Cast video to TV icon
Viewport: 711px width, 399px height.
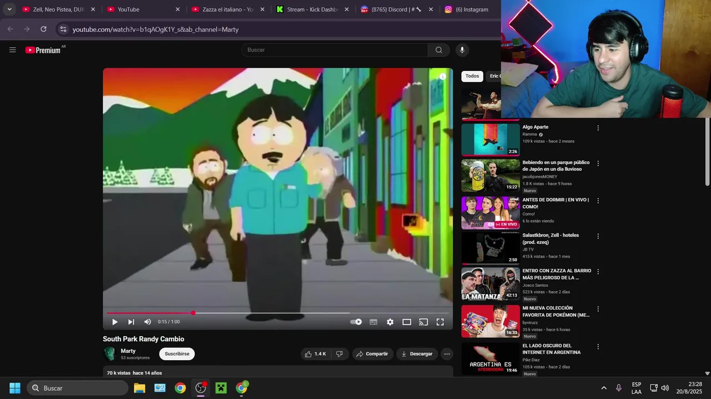point(423,322)
